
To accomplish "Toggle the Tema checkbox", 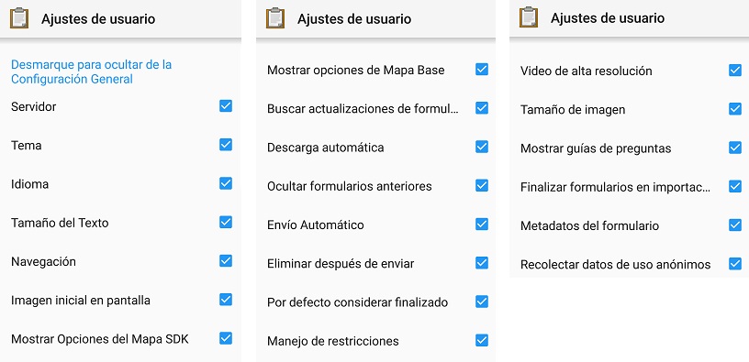I will pos(226,145).
